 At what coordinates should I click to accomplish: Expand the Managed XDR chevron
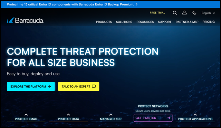[111, 115]
